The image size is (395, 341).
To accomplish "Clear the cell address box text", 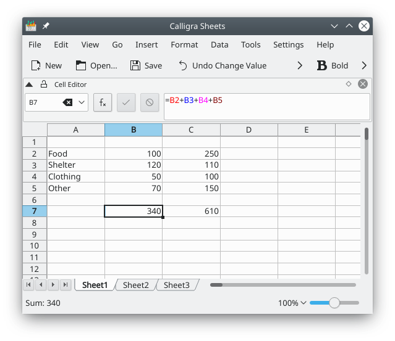I will tap(67, 103).
